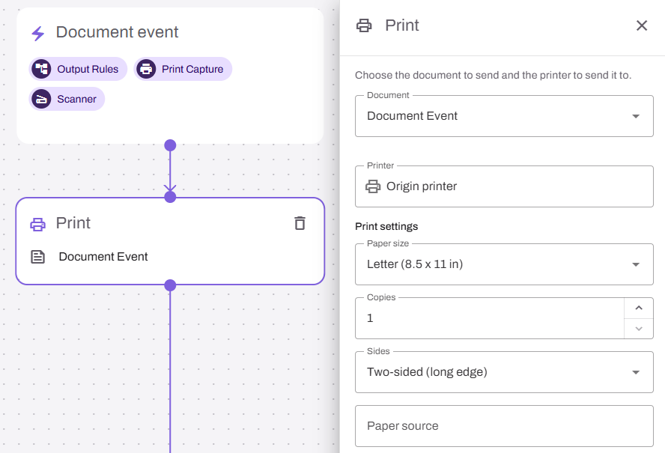Image resolution: width=665 pixels, height=453 pixels.
Task: Click the lightning bolt Document event icon
Action: (38, 34)
